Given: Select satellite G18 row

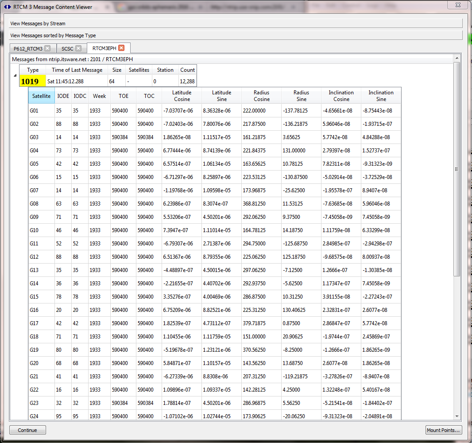Looking at the screenshot, I should tap(215, 336).
